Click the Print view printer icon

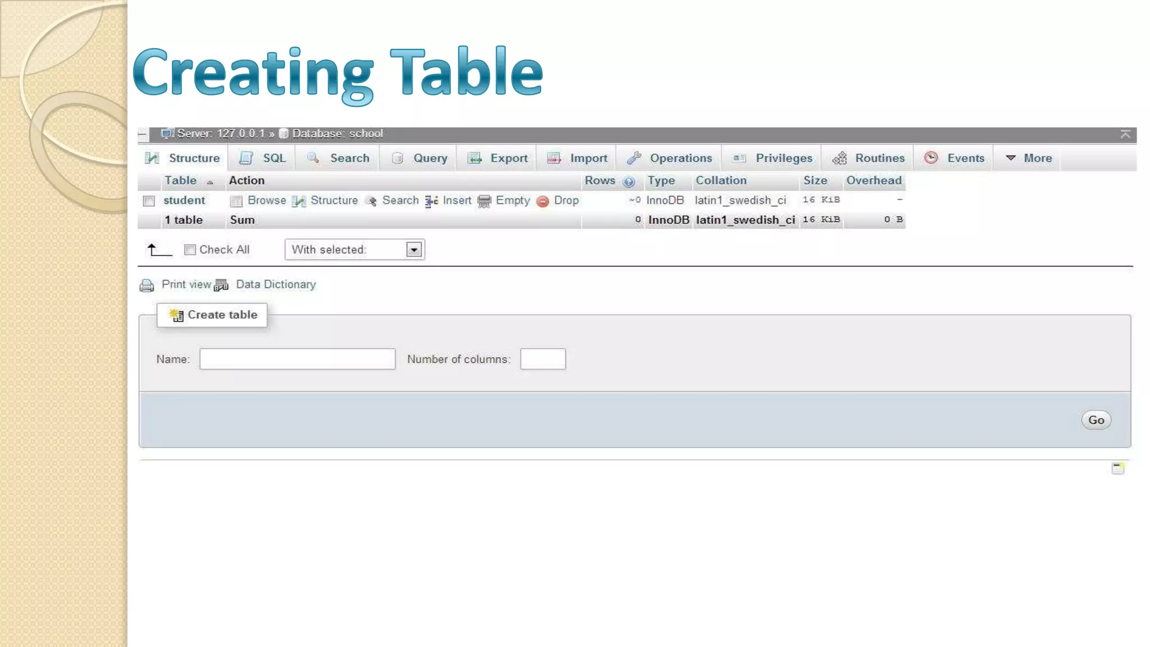click(x=147, y=285)
